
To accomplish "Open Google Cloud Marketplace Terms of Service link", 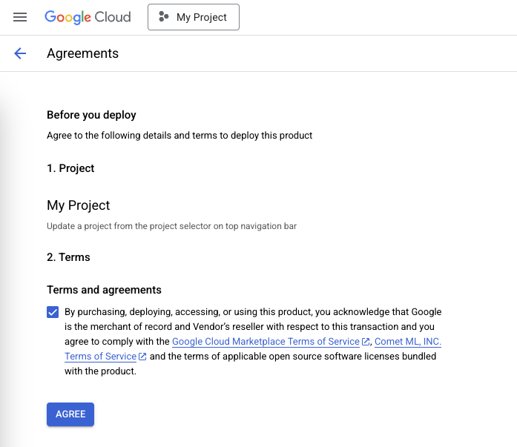I will 266,342.
